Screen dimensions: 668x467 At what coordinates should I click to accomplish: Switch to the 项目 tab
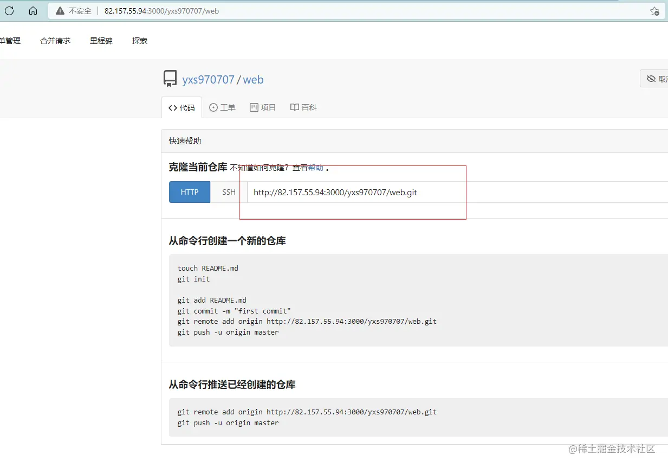(263, 107)
